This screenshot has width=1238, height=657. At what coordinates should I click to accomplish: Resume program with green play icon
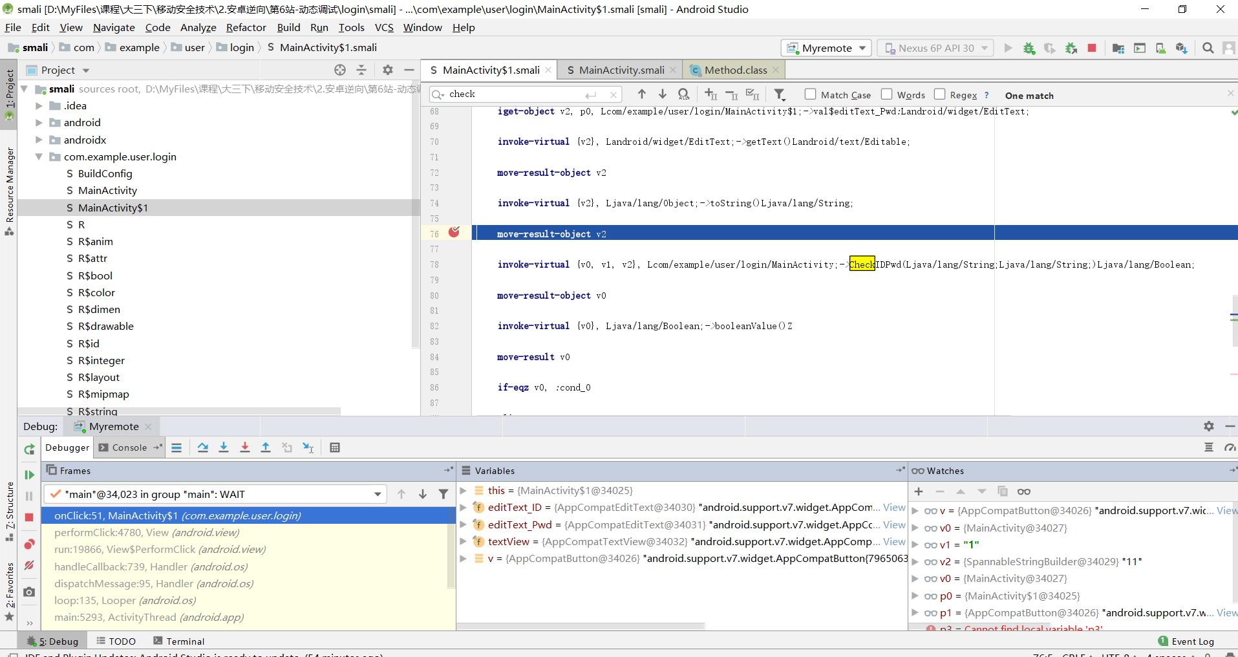[29, 475]
